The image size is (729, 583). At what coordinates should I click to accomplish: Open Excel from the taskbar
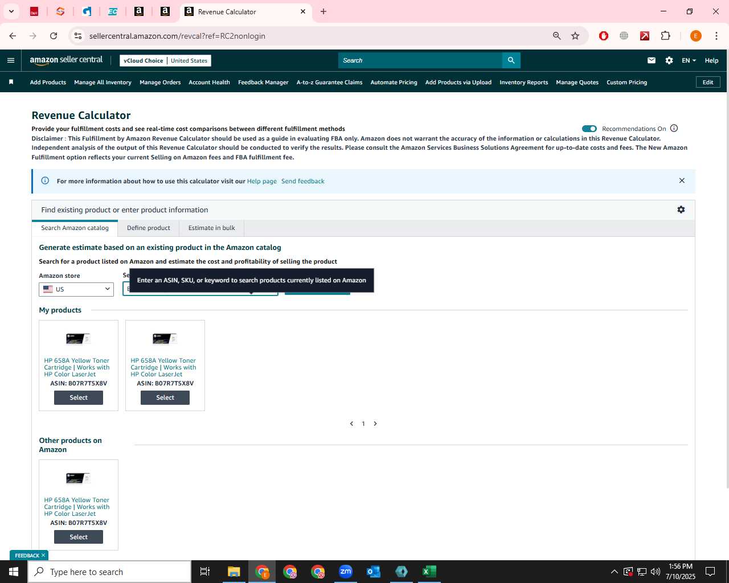[429, 572]
